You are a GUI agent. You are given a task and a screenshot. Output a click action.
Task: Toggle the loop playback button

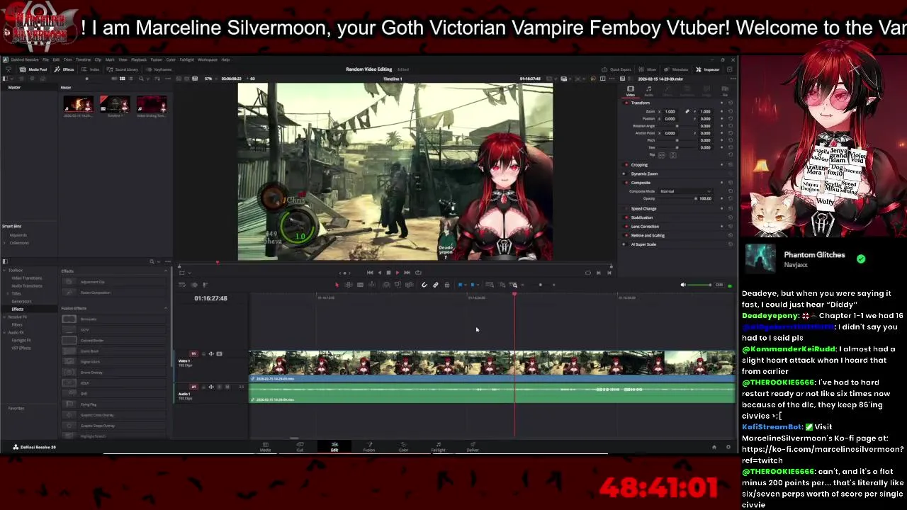[x=418, y=273]
